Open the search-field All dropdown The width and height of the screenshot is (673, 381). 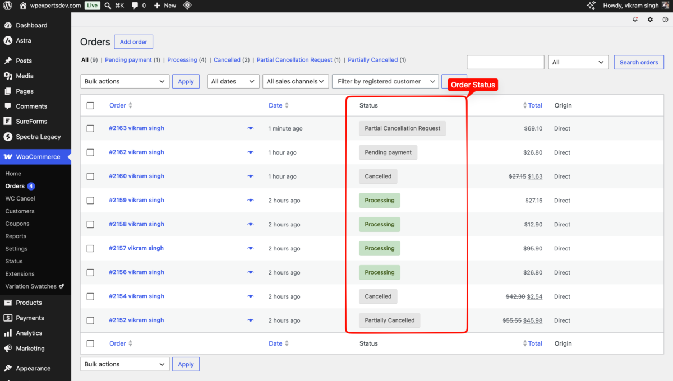(579, 62)
